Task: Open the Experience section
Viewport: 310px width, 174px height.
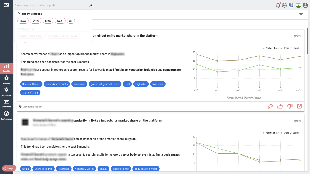Action: tap(6, 103)
